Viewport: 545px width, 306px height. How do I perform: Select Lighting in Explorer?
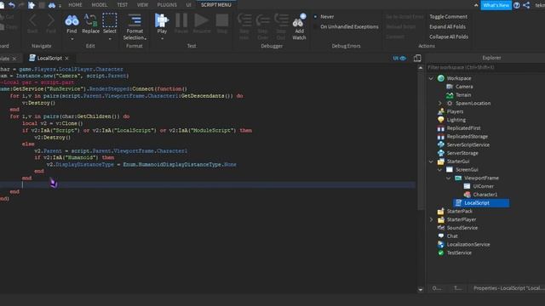coord(456,120)
